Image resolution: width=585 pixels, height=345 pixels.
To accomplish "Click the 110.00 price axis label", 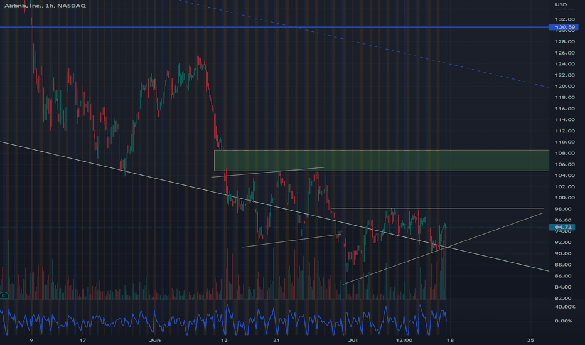I will point(564,142).
